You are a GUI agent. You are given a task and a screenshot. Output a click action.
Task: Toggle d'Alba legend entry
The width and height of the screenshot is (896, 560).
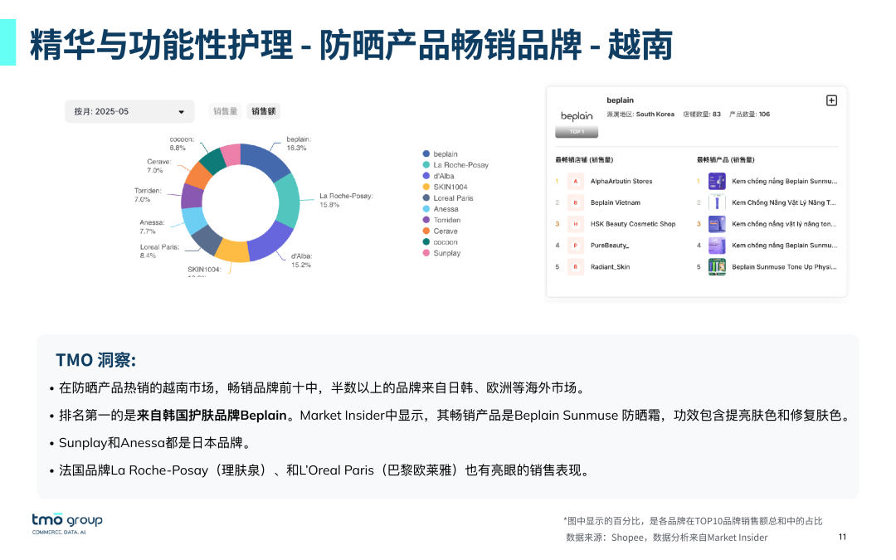(438, 176)
